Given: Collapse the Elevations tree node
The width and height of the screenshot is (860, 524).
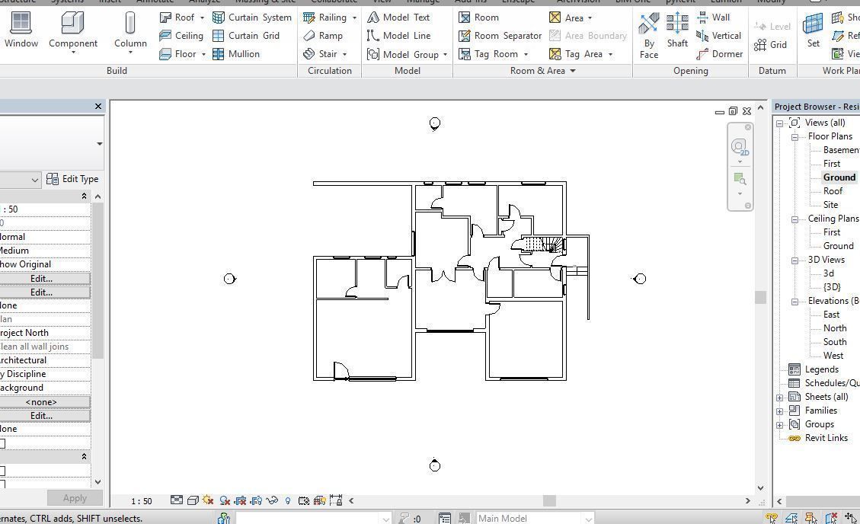Looking at the screenshot, I should tap(794, 302).
